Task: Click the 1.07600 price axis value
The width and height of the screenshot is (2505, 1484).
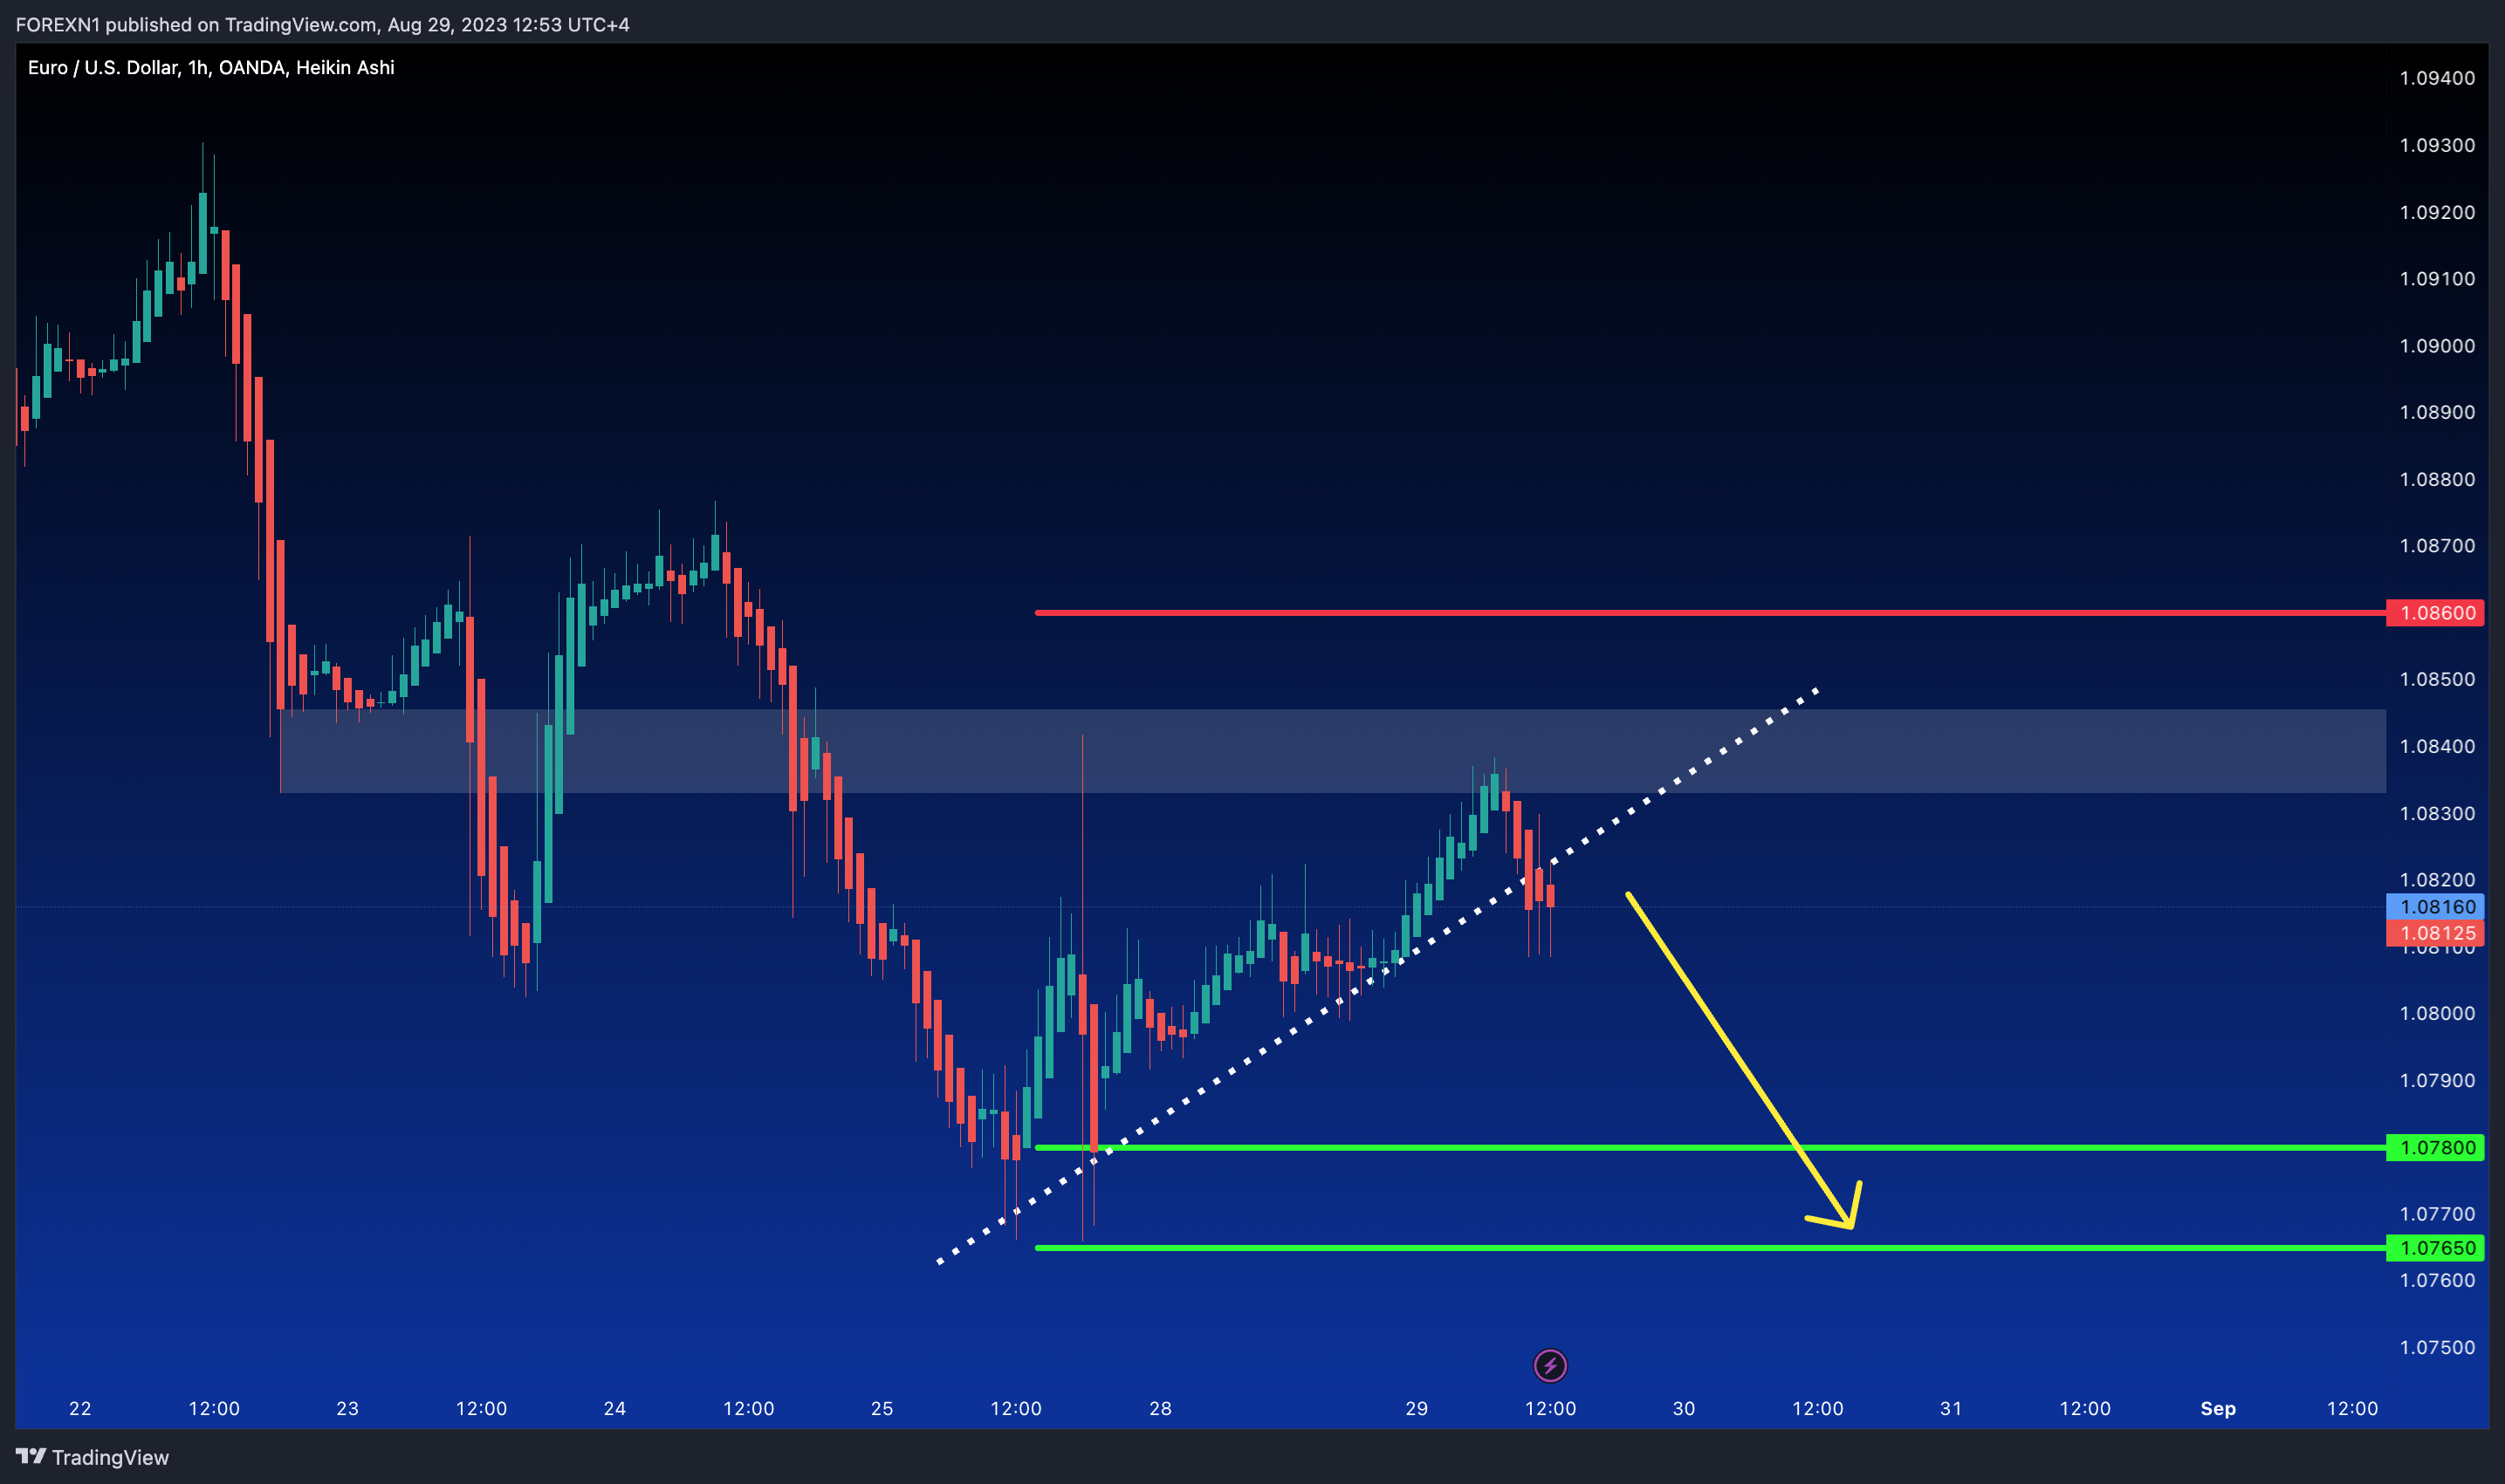Action: pyautogui.click(x=2437, y=1280)
